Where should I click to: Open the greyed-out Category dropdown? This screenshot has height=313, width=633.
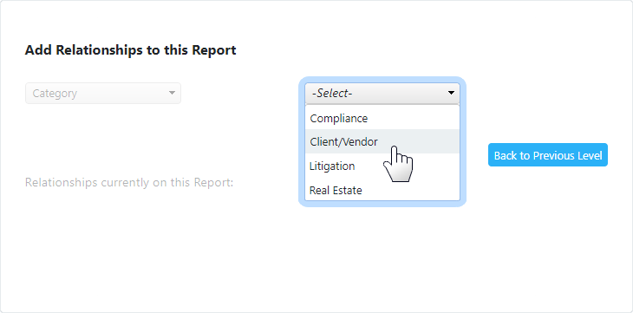[x=103, y=94]
